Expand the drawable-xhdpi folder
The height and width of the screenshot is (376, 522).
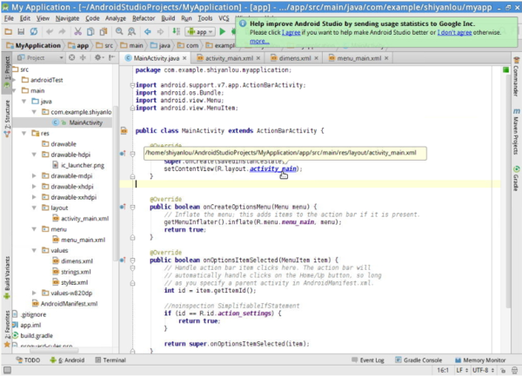tap(34, 187)
